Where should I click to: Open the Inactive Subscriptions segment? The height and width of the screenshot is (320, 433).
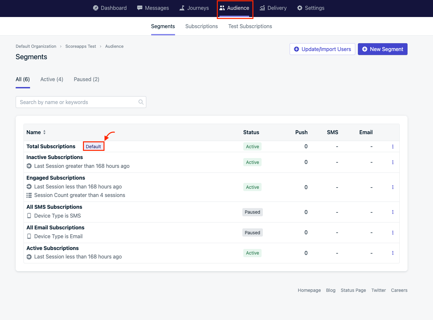[55, 157]
